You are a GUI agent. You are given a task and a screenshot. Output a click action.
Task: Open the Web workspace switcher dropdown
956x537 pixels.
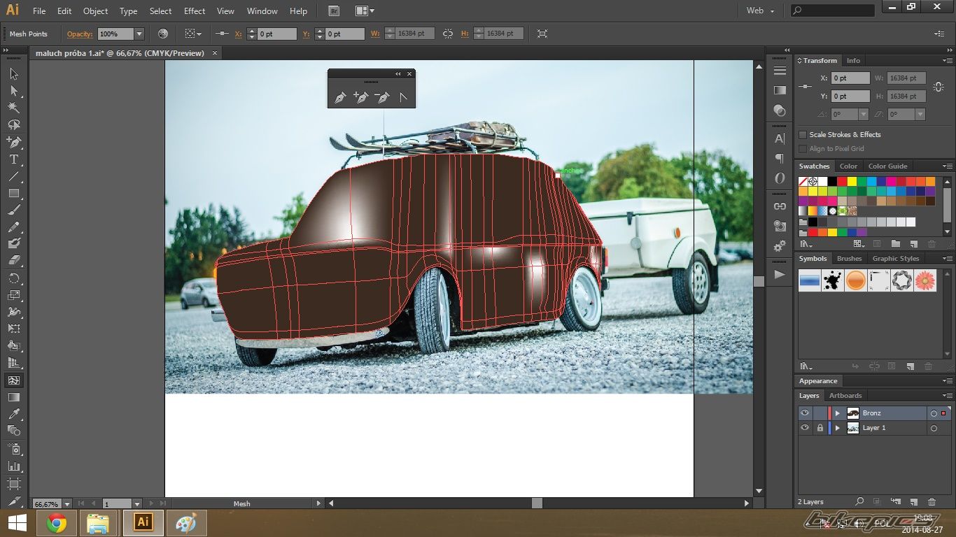(760, 10)
